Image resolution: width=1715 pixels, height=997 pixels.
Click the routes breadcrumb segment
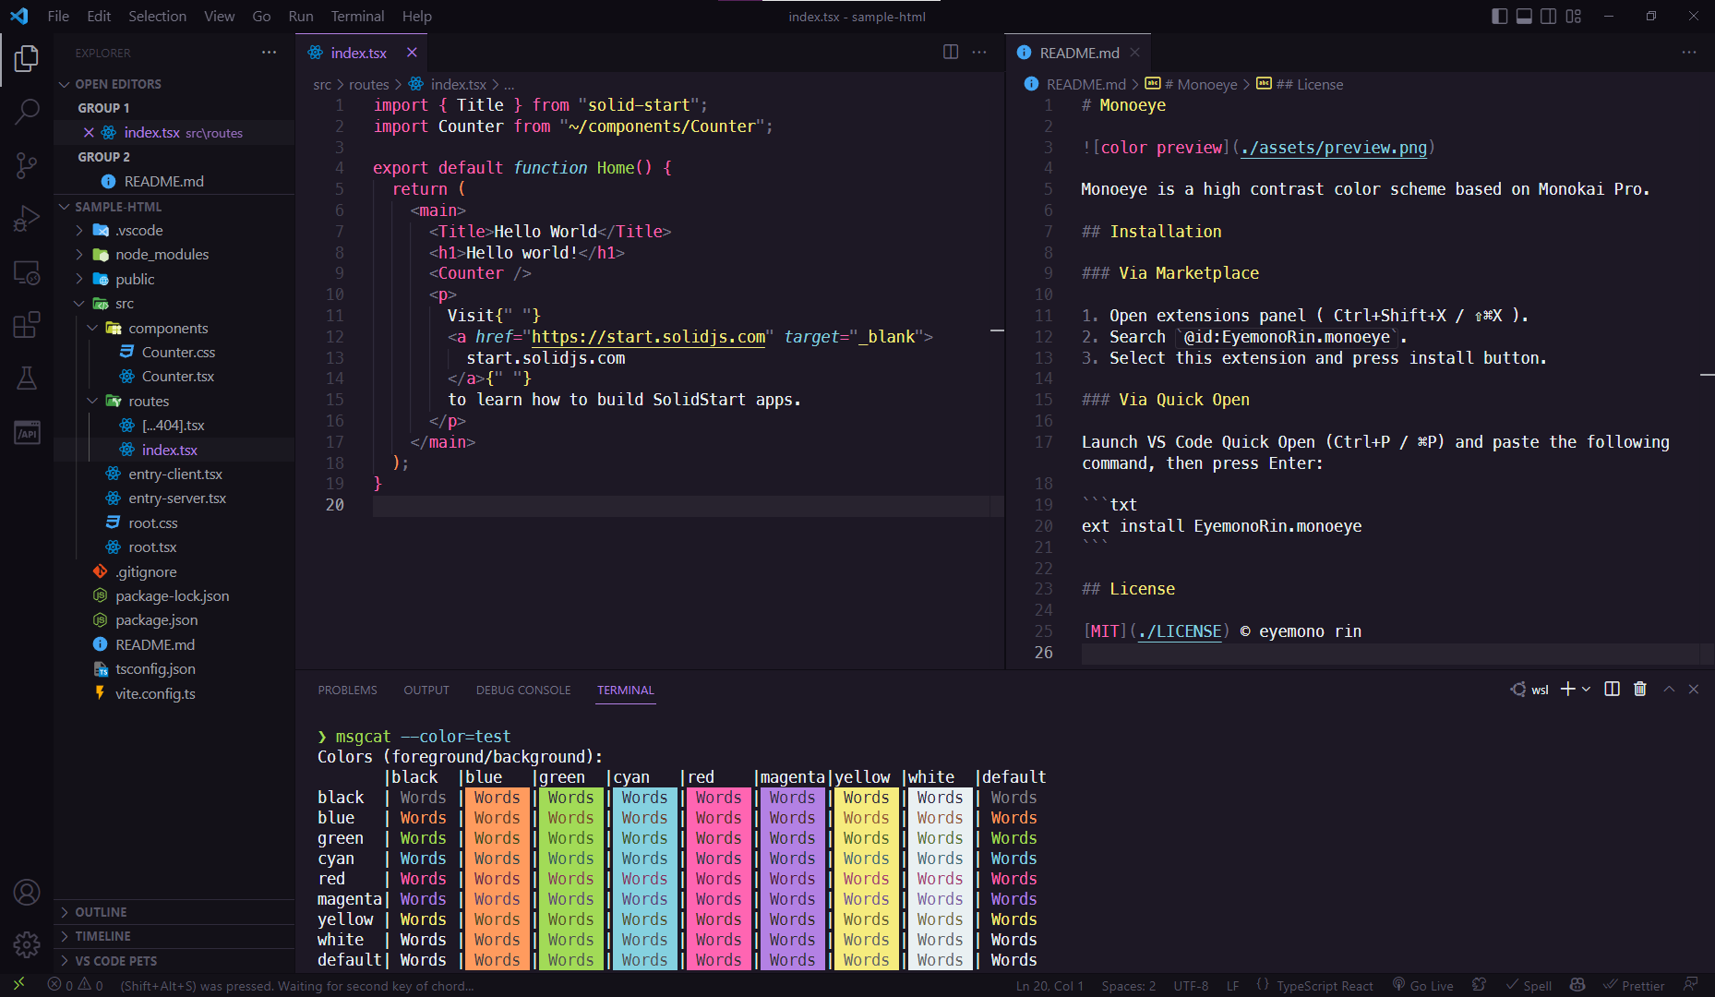pyautogui.click(x=369, y=84)
